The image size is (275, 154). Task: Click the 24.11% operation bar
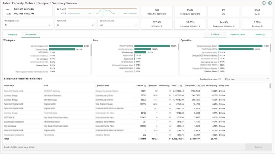point(236,49)
